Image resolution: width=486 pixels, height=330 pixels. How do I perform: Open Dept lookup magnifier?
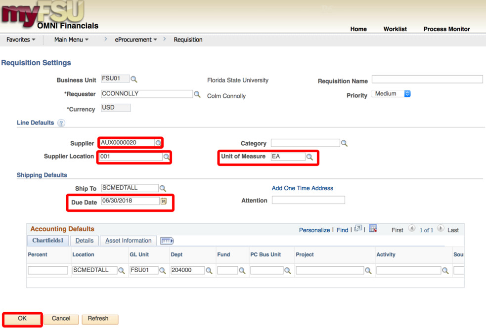tap(209, 271)
